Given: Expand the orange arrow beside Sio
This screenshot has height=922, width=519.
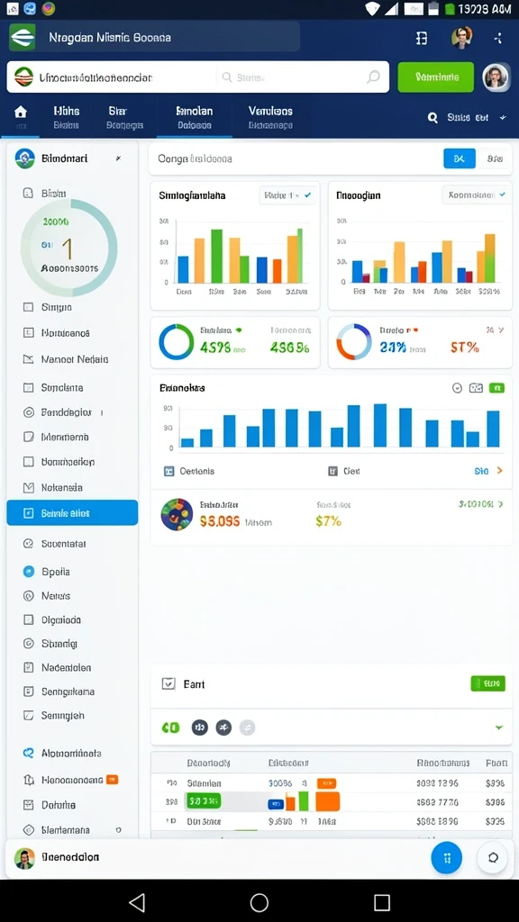Looking at the screenshot, I should (x=499, y=470).
